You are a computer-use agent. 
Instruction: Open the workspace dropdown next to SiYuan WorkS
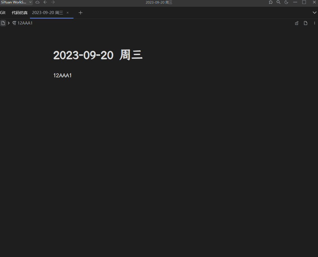point(30,2)
